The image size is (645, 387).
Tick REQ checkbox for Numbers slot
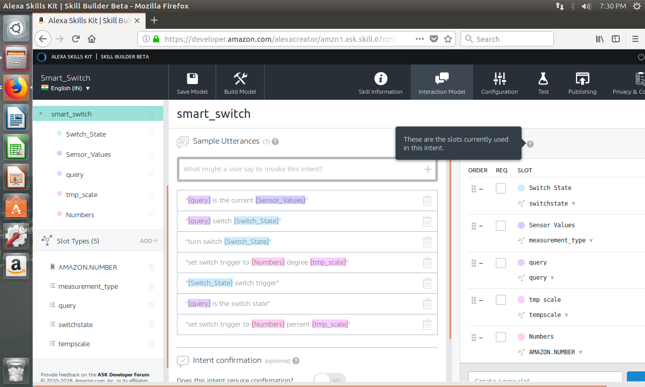(500, 337)
